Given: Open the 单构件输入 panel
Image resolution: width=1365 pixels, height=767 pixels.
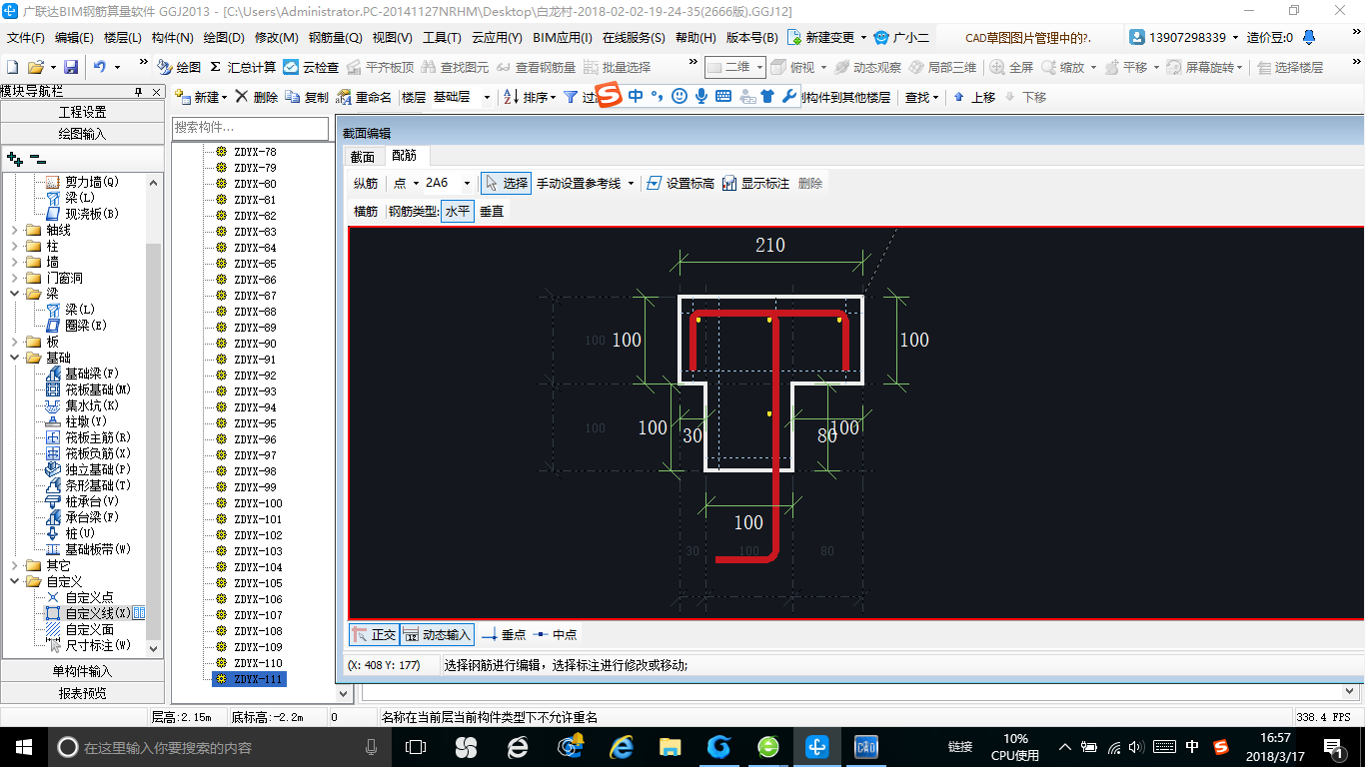Looking at the screenshot, I should point(82,671).
